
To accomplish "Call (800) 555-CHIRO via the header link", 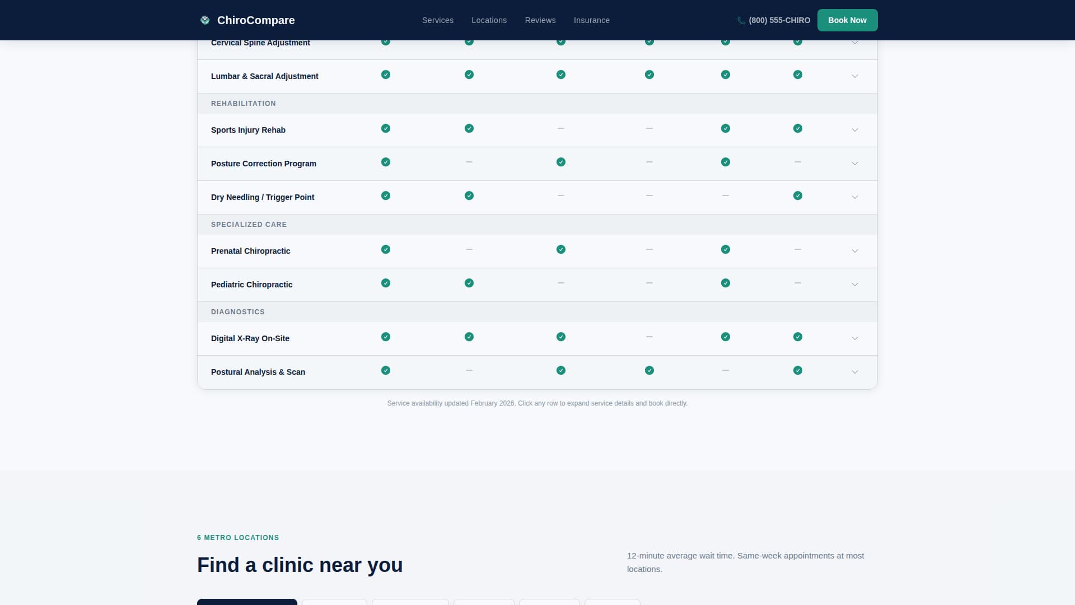I will point(779,20).
